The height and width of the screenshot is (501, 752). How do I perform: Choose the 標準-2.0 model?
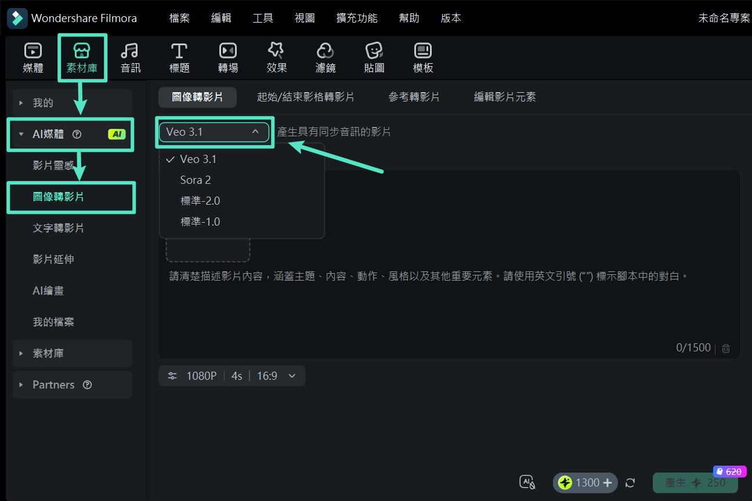pyautogui.click(x=200, y=201)
